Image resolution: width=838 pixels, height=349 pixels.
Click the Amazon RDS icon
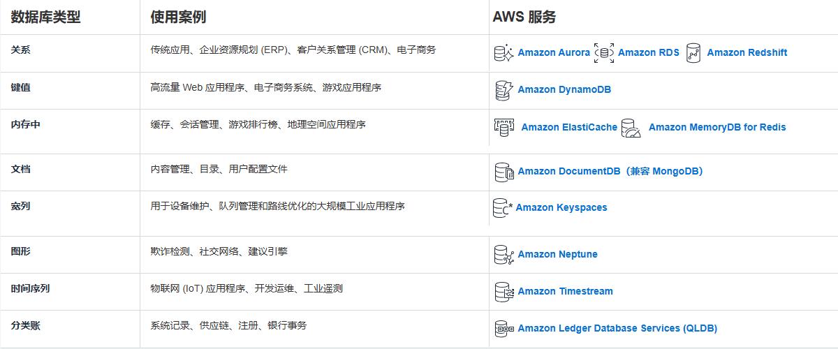(x=604, y=53)
